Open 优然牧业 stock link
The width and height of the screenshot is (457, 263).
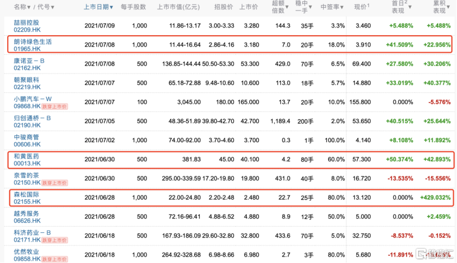coord(26,251)
